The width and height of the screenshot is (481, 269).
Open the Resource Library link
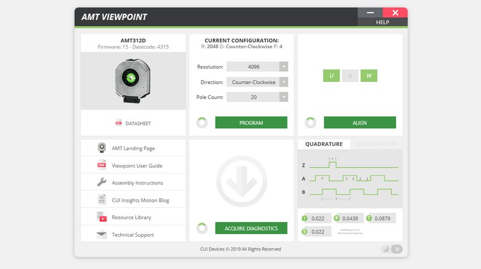[131, 217]
